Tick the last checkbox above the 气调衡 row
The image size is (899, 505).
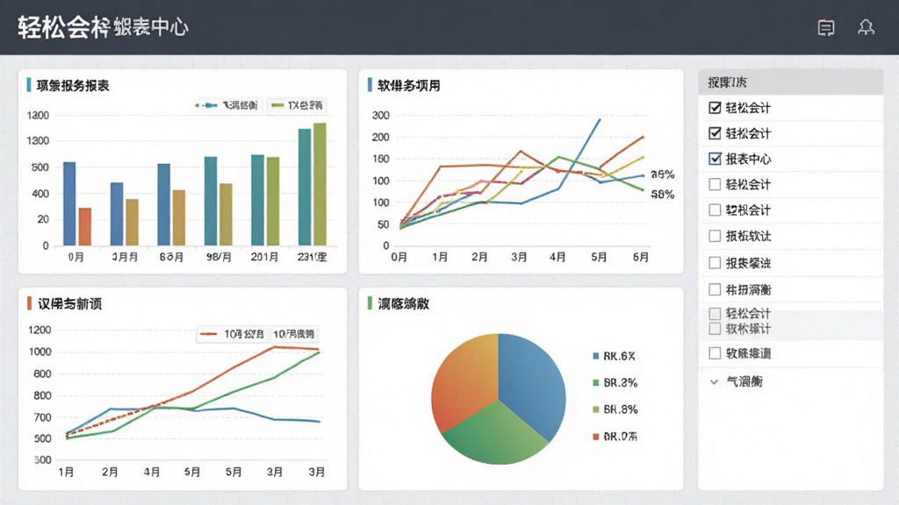click(x=715, y=353)
